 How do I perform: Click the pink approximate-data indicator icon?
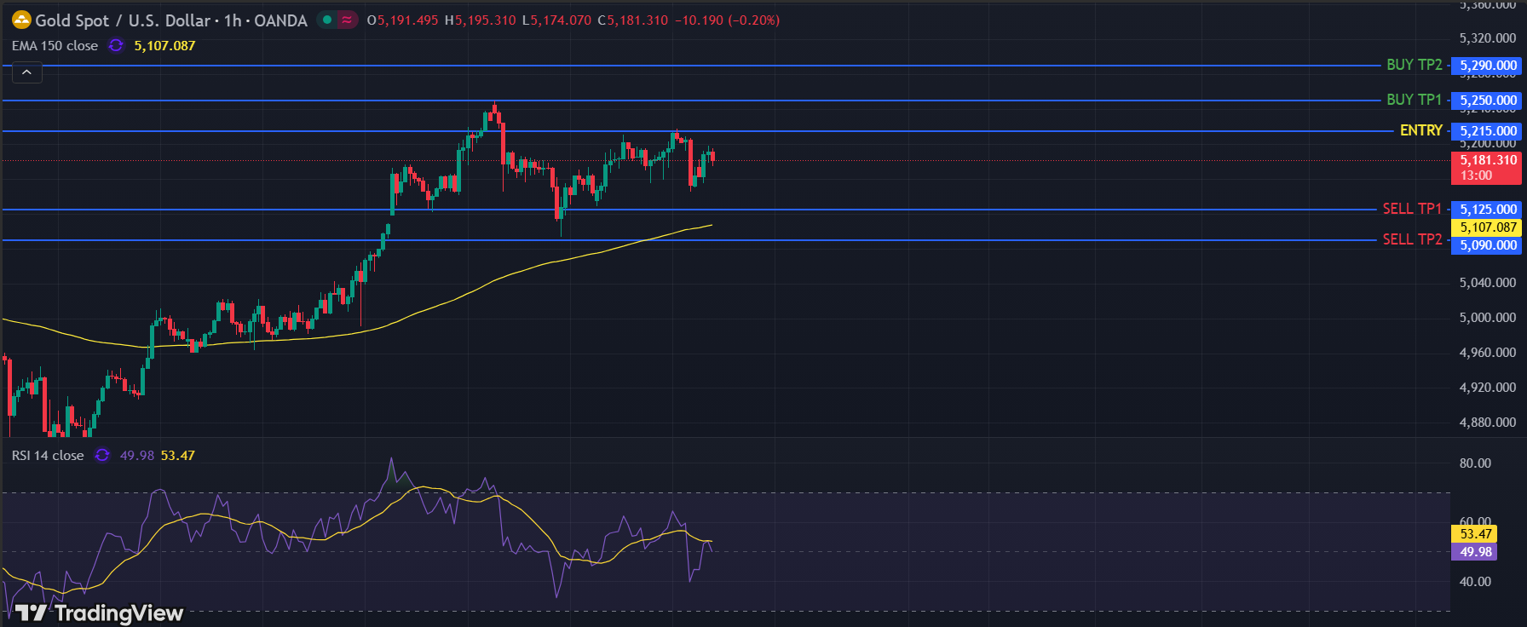coord(347,20)
